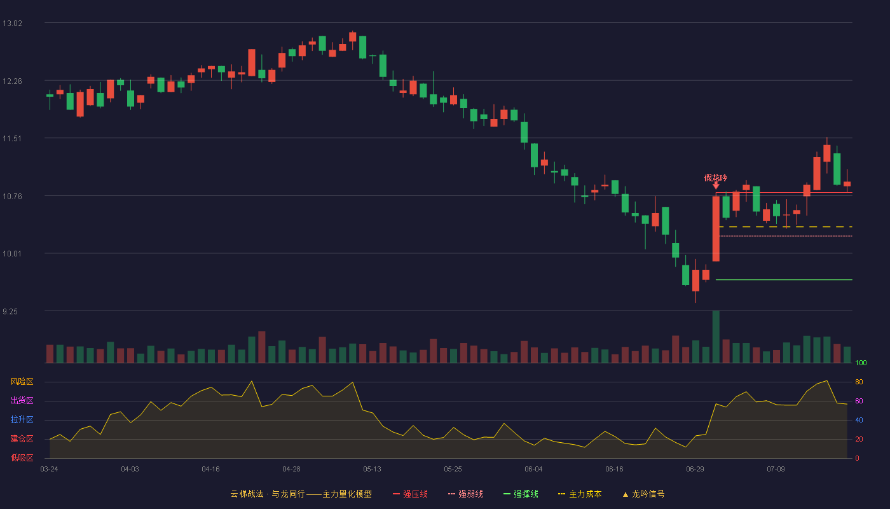Click the tallest volume bar

716,337
